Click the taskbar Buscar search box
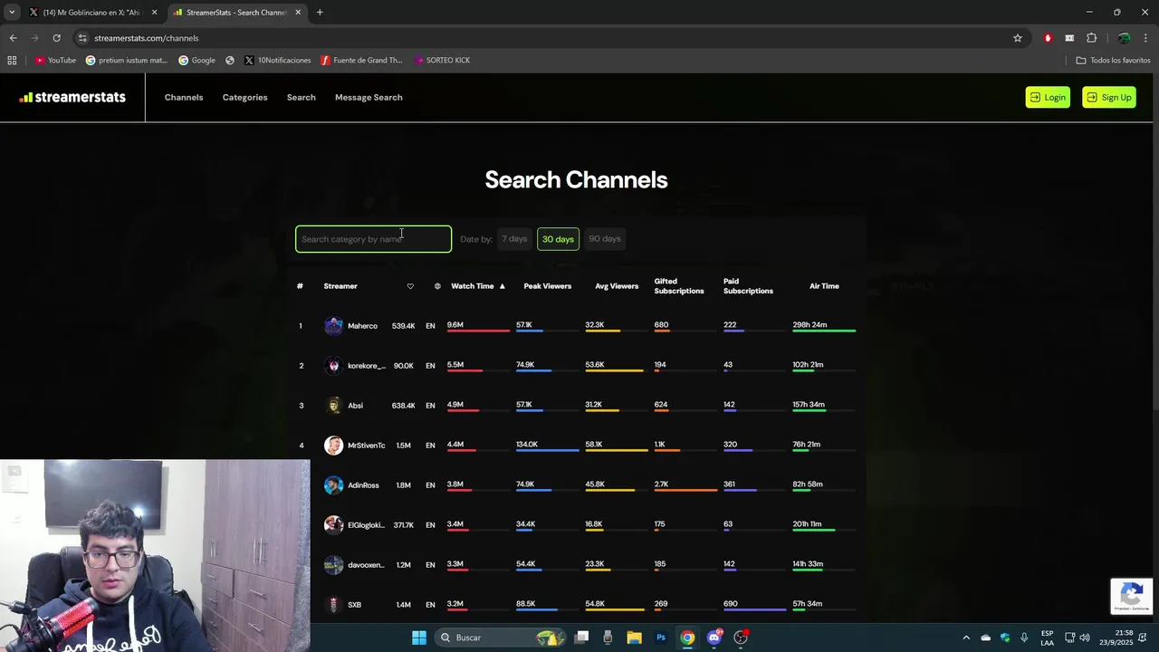Viewport: 1159px width, 652px height. 501,638
